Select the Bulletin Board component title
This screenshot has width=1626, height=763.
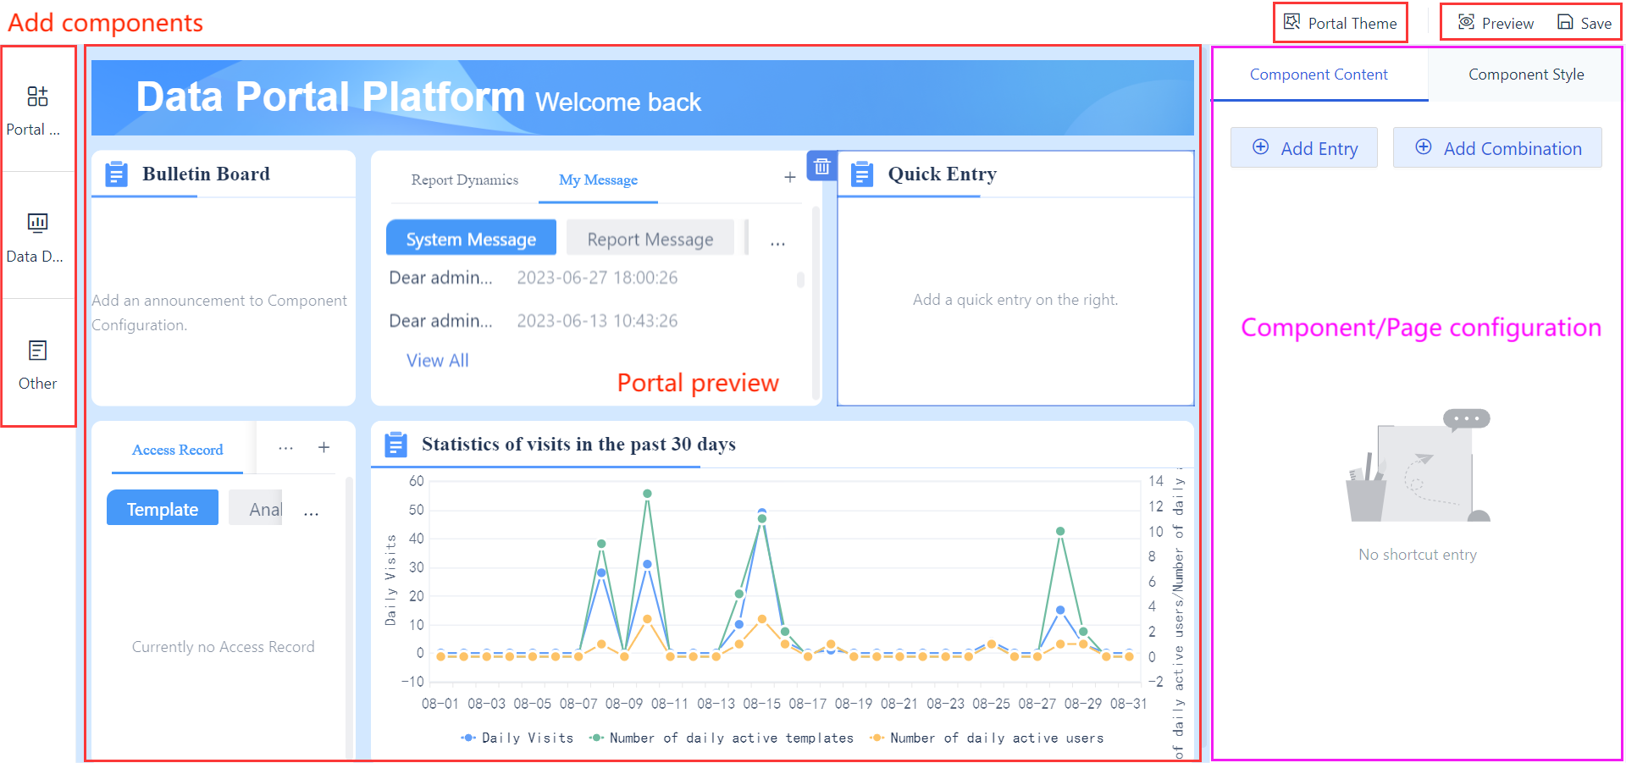click(206, 174)
